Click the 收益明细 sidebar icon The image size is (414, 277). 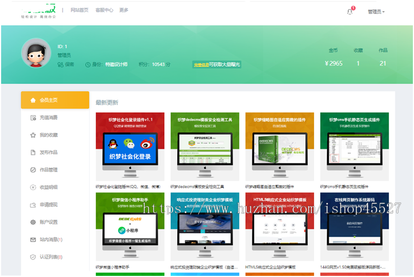pos(33,187)
